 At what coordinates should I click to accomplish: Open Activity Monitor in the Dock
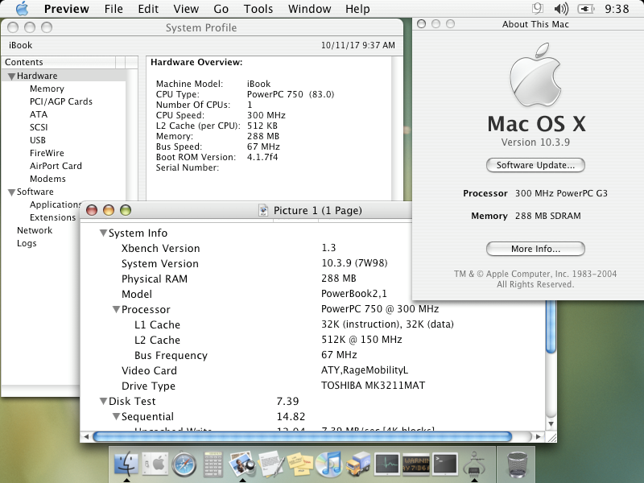click(x=387, y=464)
